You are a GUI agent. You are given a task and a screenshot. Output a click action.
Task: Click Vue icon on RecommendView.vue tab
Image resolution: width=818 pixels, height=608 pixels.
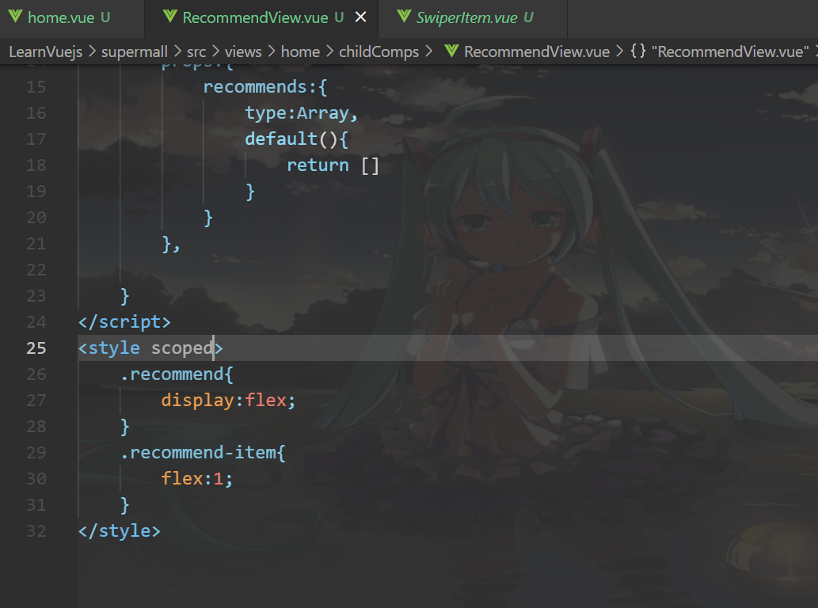tap(170, 17)
